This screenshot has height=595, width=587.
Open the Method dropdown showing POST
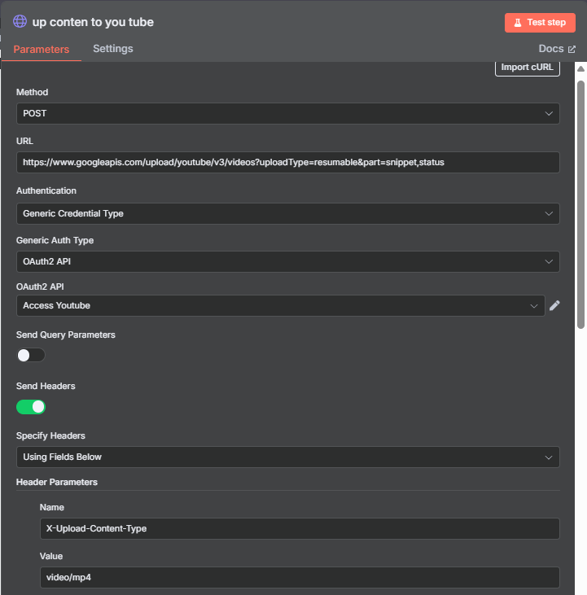[x=288, y=113]
